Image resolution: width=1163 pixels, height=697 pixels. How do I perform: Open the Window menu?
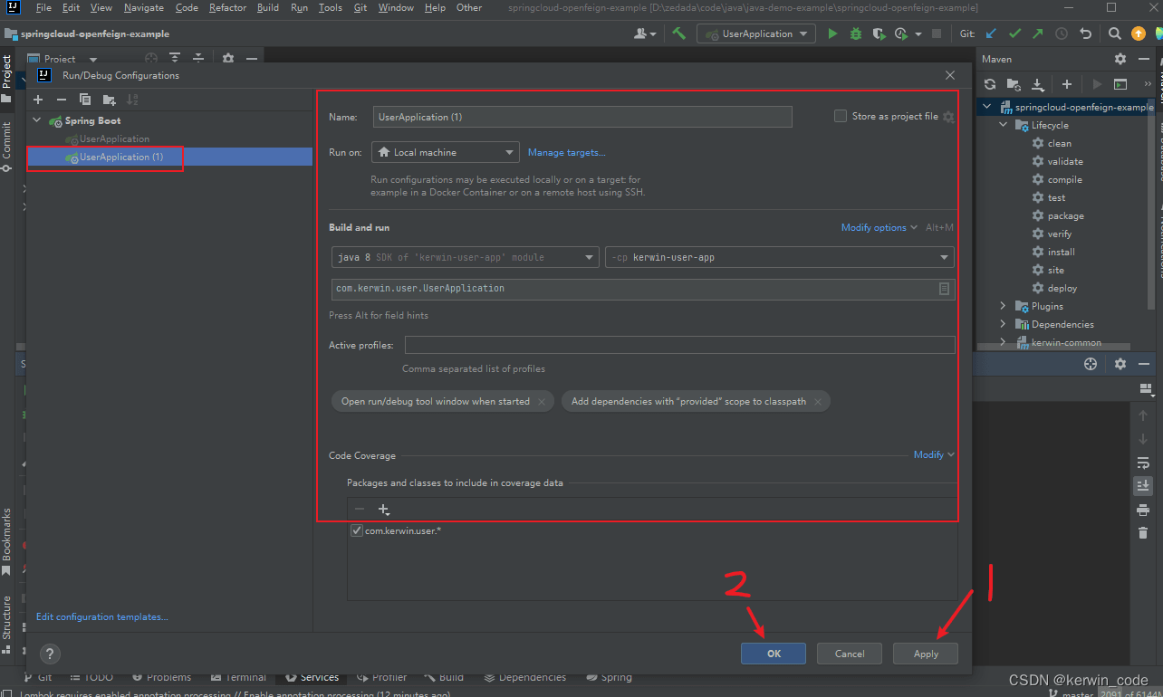[396, 7]
